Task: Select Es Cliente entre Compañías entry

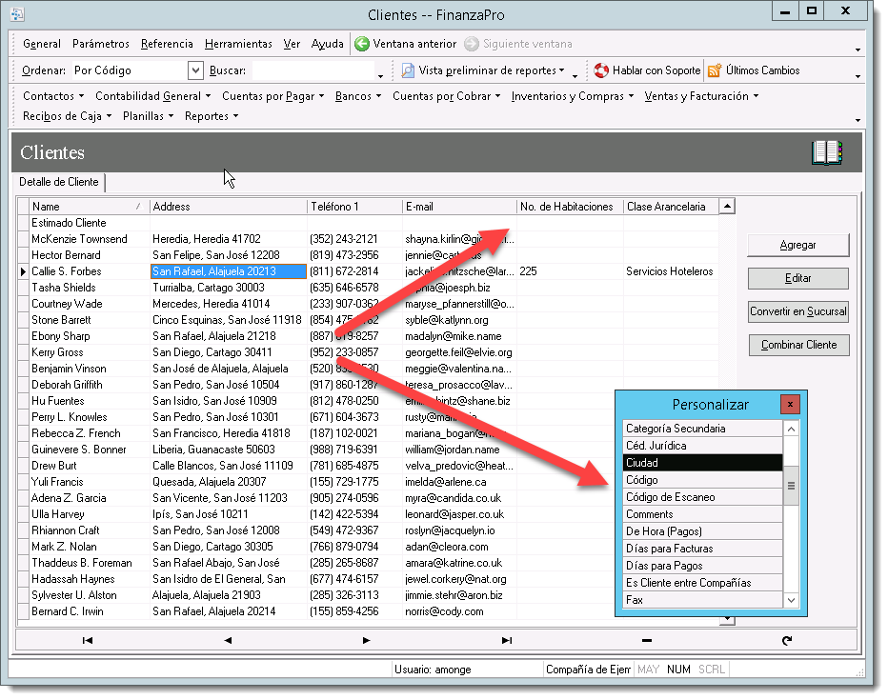Action: tap(702, 583)
